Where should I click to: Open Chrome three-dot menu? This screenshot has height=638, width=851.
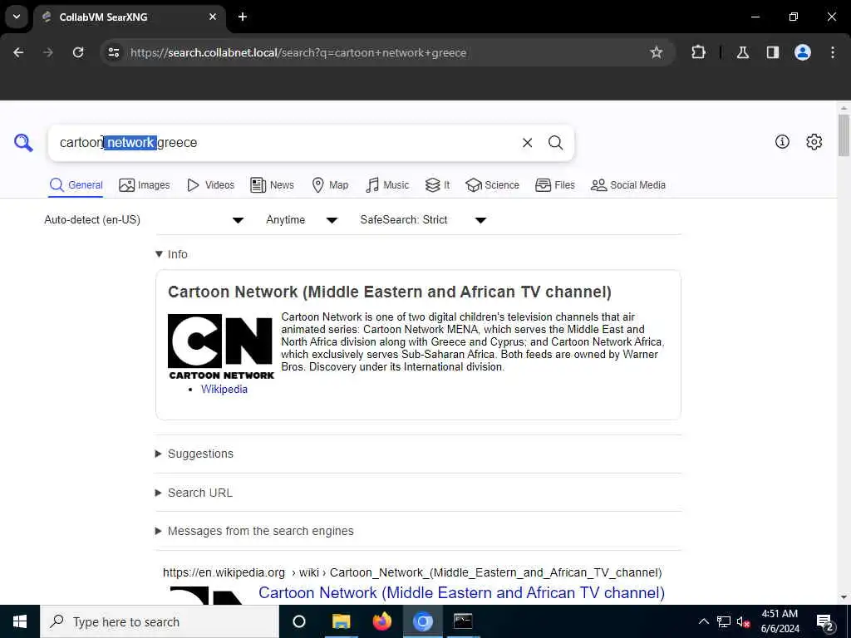click(833, 52)
